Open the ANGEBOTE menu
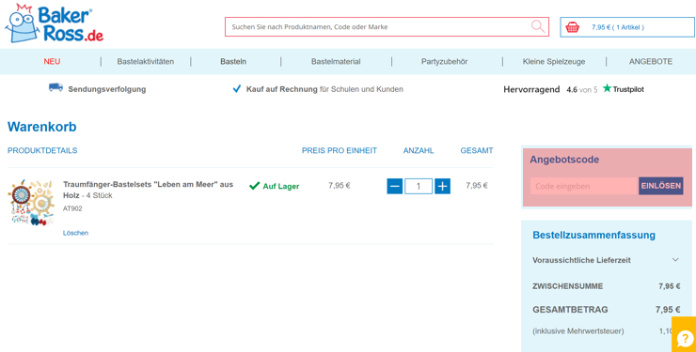The height and width of the screenshot is (352, 696). click(x=650, y=62)
